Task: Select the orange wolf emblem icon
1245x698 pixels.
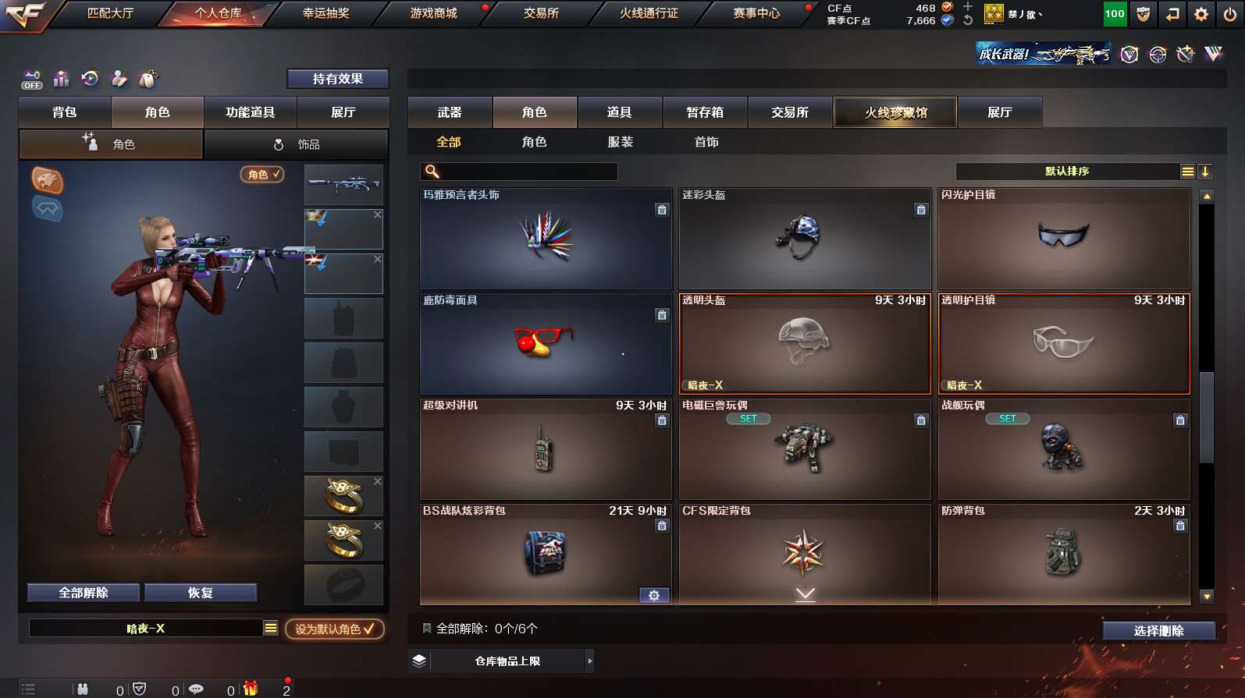Action: 47,180
